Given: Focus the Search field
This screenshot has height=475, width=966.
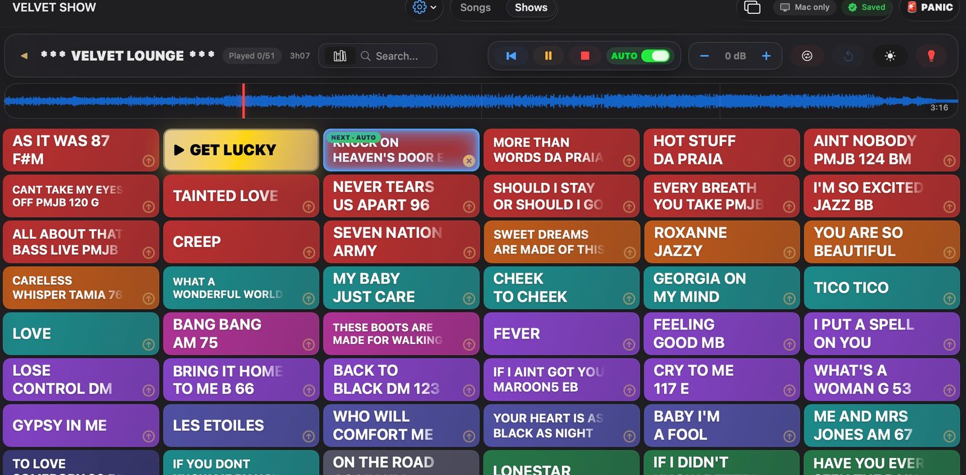Looking at the screenshot, I should pyautogui.click(x=397, y=56).
